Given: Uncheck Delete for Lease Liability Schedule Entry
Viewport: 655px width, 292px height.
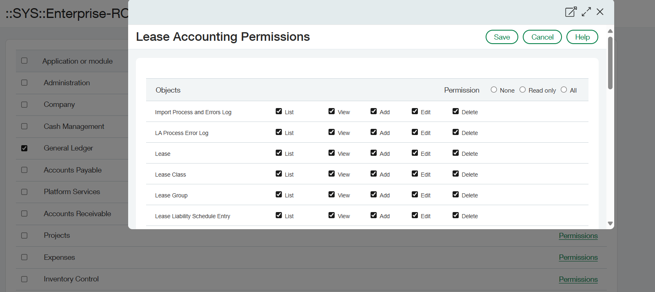Looking at the screenshot, I should (455, 215).
